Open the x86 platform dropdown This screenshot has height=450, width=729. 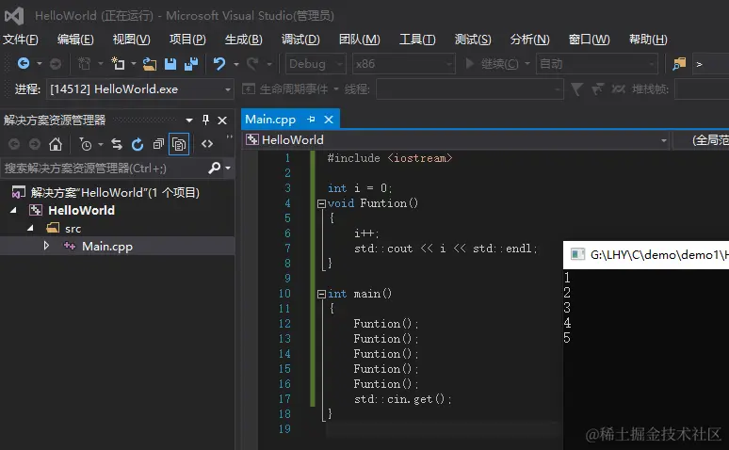[403, 64]
